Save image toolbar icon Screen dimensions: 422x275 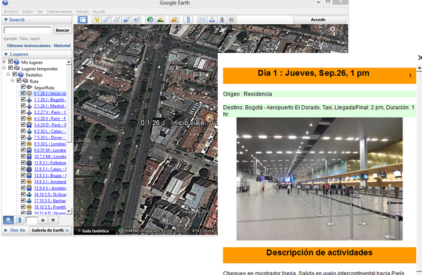click(x=222, y=20)
